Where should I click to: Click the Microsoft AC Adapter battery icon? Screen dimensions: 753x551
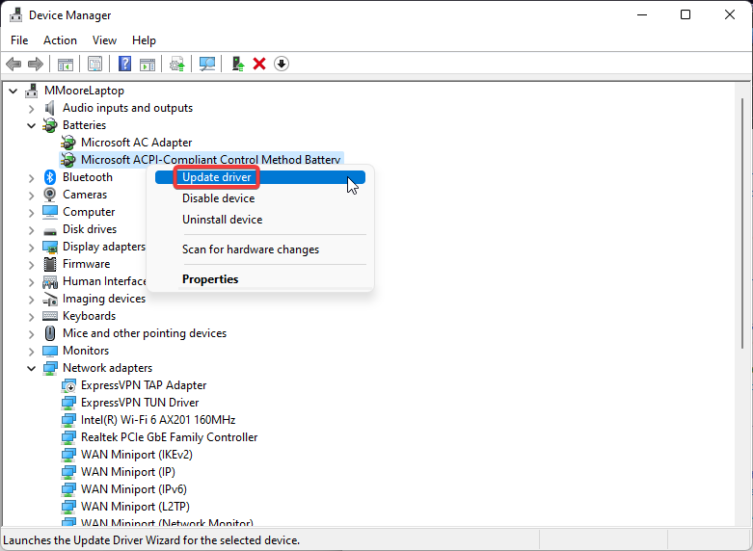pos(68,143)
